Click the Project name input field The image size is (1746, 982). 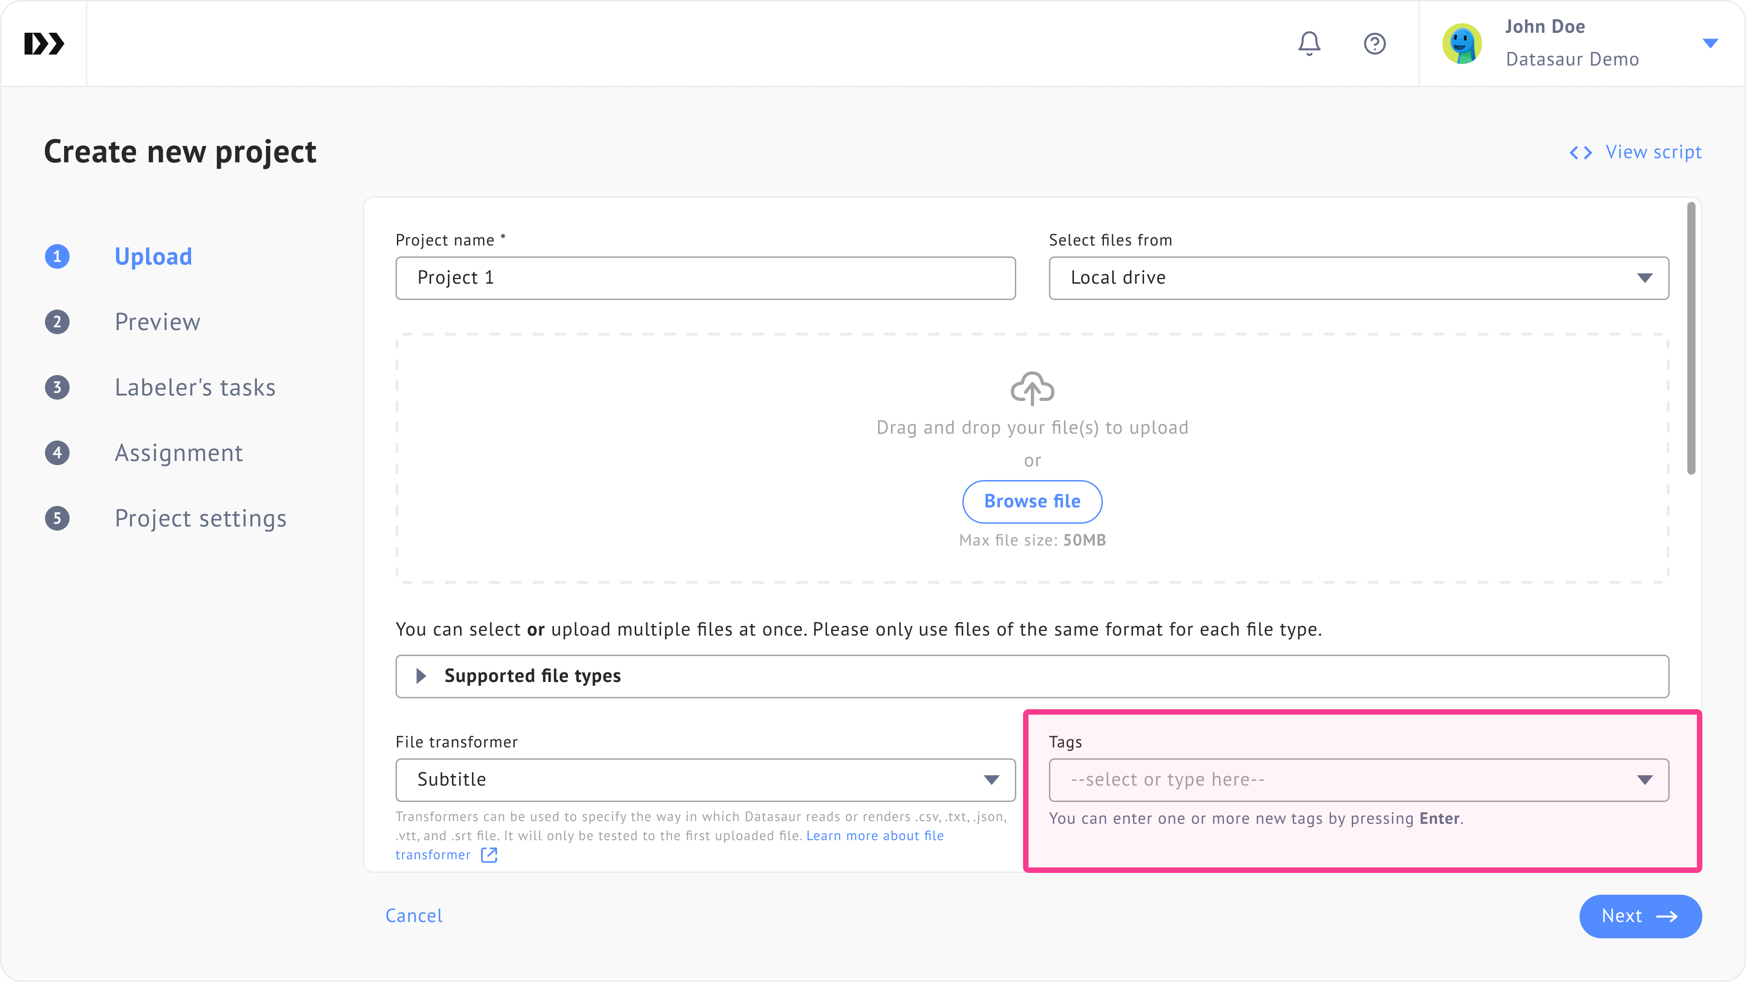(705, 278)
